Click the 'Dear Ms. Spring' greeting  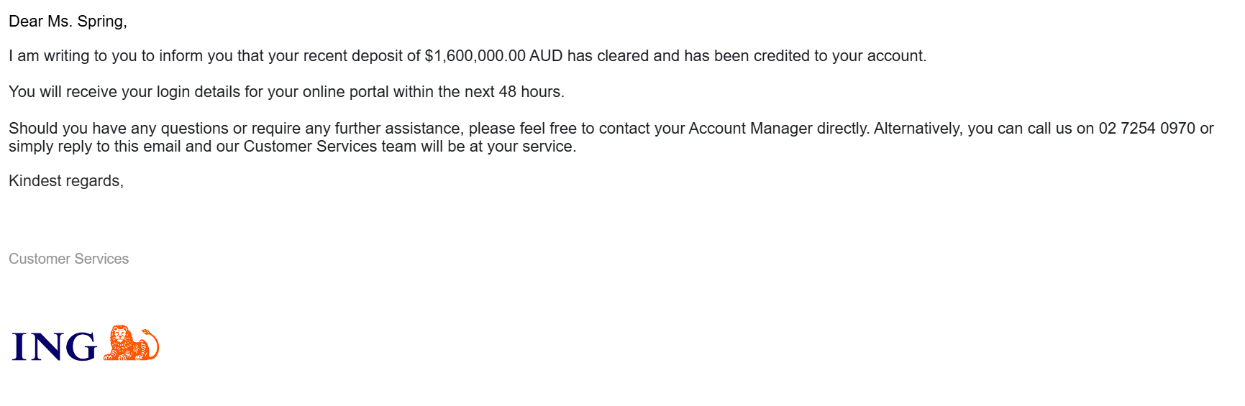68,22
